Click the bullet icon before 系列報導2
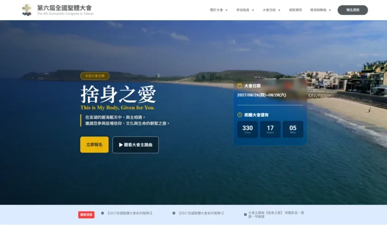 [103, 213]
